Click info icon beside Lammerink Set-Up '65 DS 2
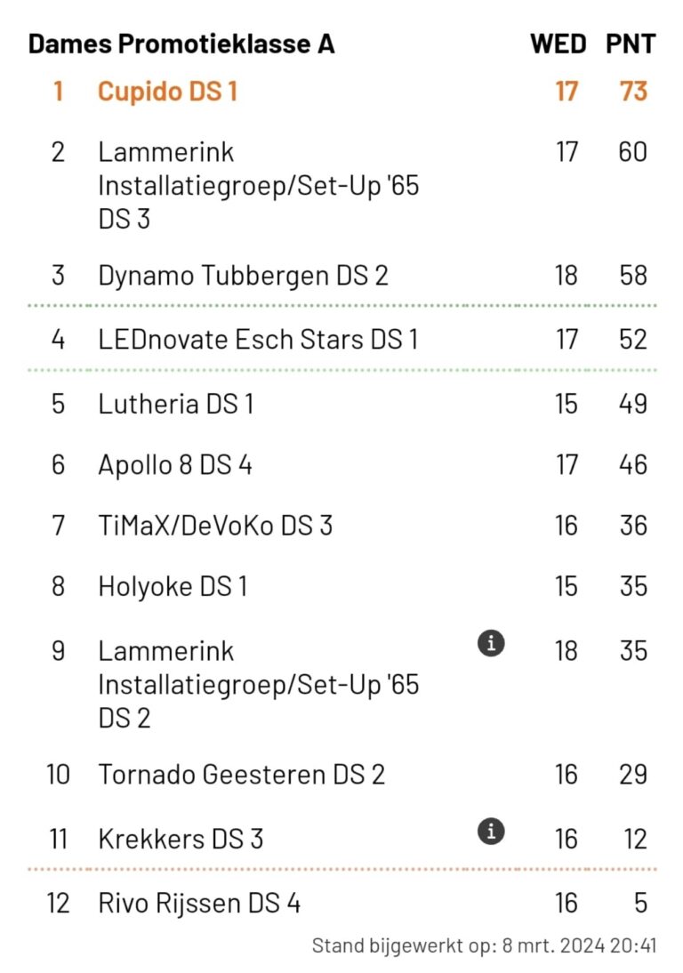This screenshot has height=973, width=683. 491,644
